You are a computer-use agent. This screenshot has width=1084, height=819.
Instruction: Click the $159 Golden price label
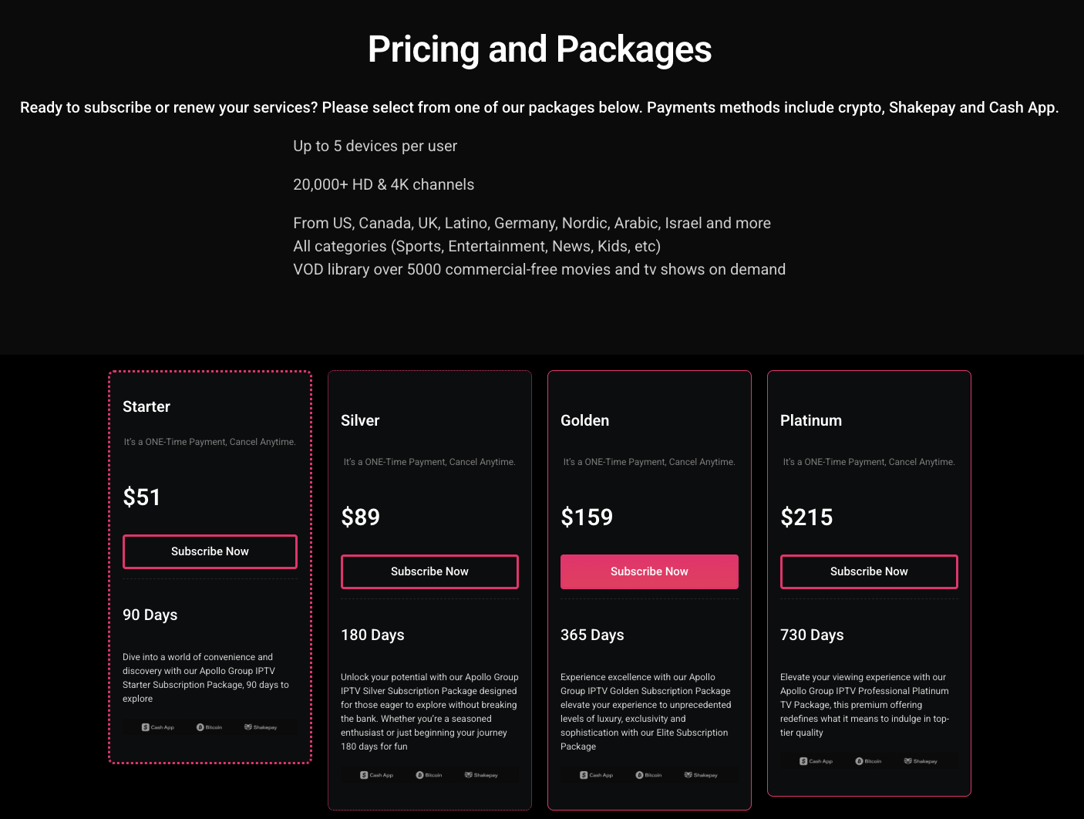[587, 517]
